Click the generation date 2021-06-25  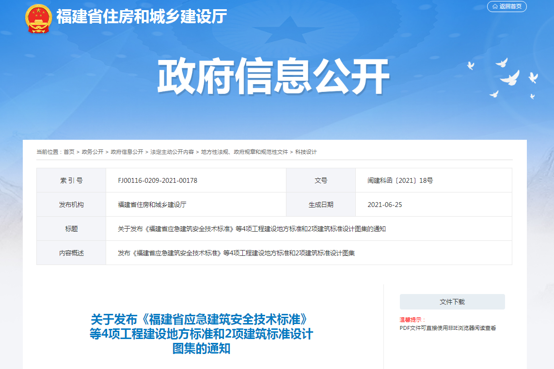385,205
